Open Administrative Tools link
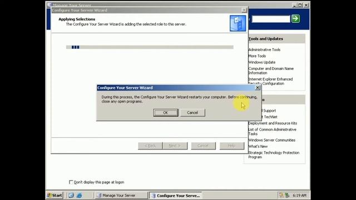 coord(264,49)
